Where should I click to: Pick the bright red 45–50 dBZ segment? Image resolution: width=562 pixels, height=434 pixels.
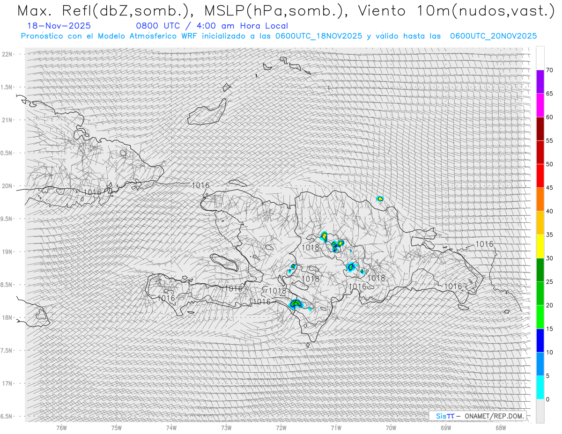[x=540, y=176]
